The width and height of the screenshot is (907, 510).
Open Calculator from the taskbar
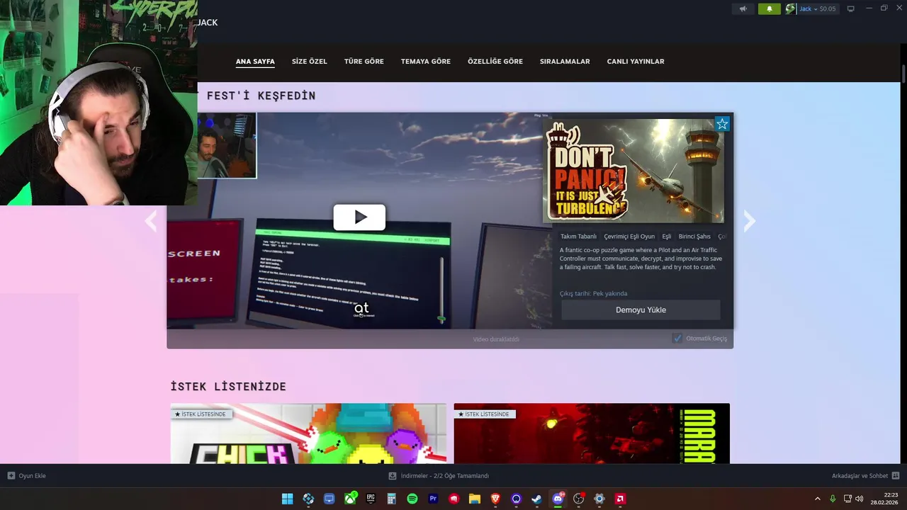(x=391, y=499)
